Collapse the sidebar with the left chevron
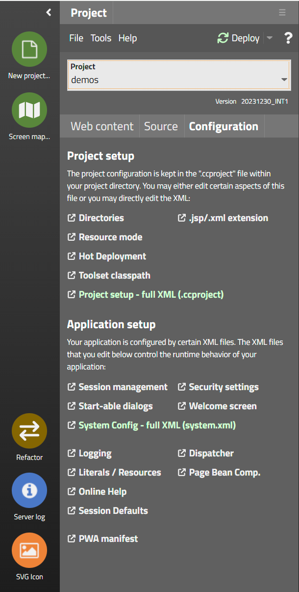This screenshot has height=592, width=299. tap(49, 12)
